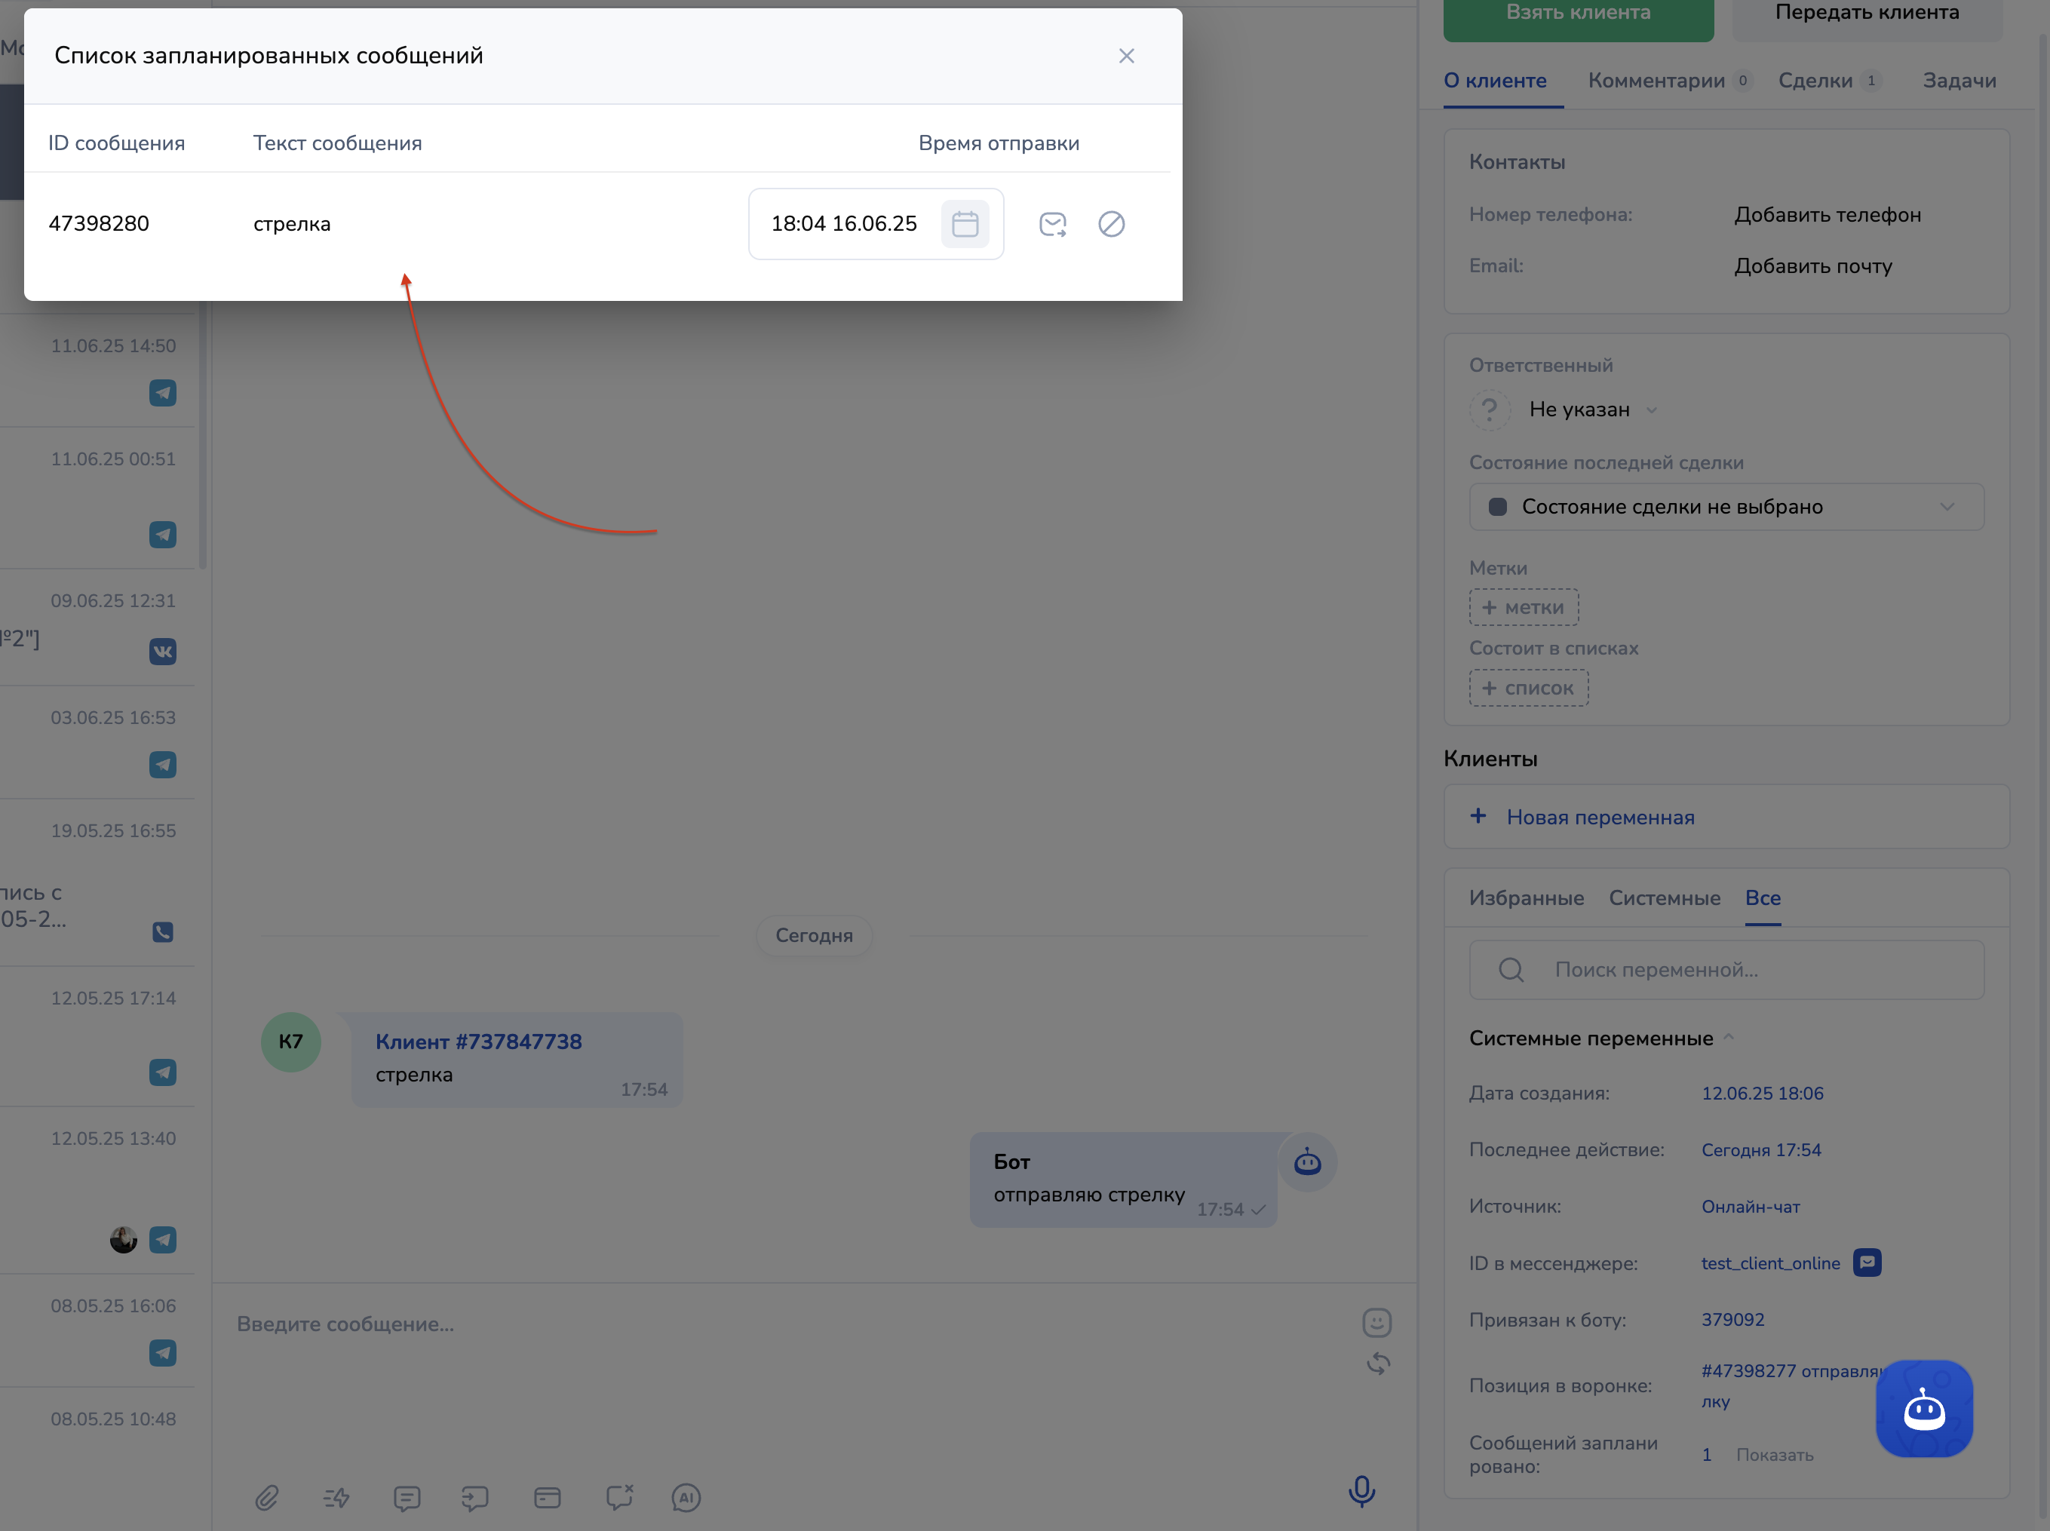The image size is (2050, 1531).
Task: Click the send-now envelope icon
Action: click(x=1053, y=224)
